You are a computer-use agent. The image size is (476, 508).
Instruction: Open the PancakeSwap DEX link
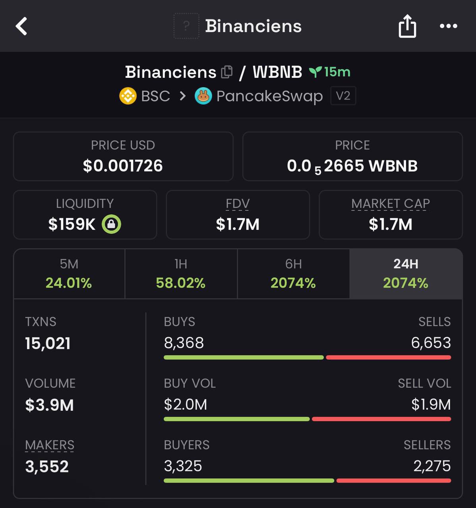[269, 96]
